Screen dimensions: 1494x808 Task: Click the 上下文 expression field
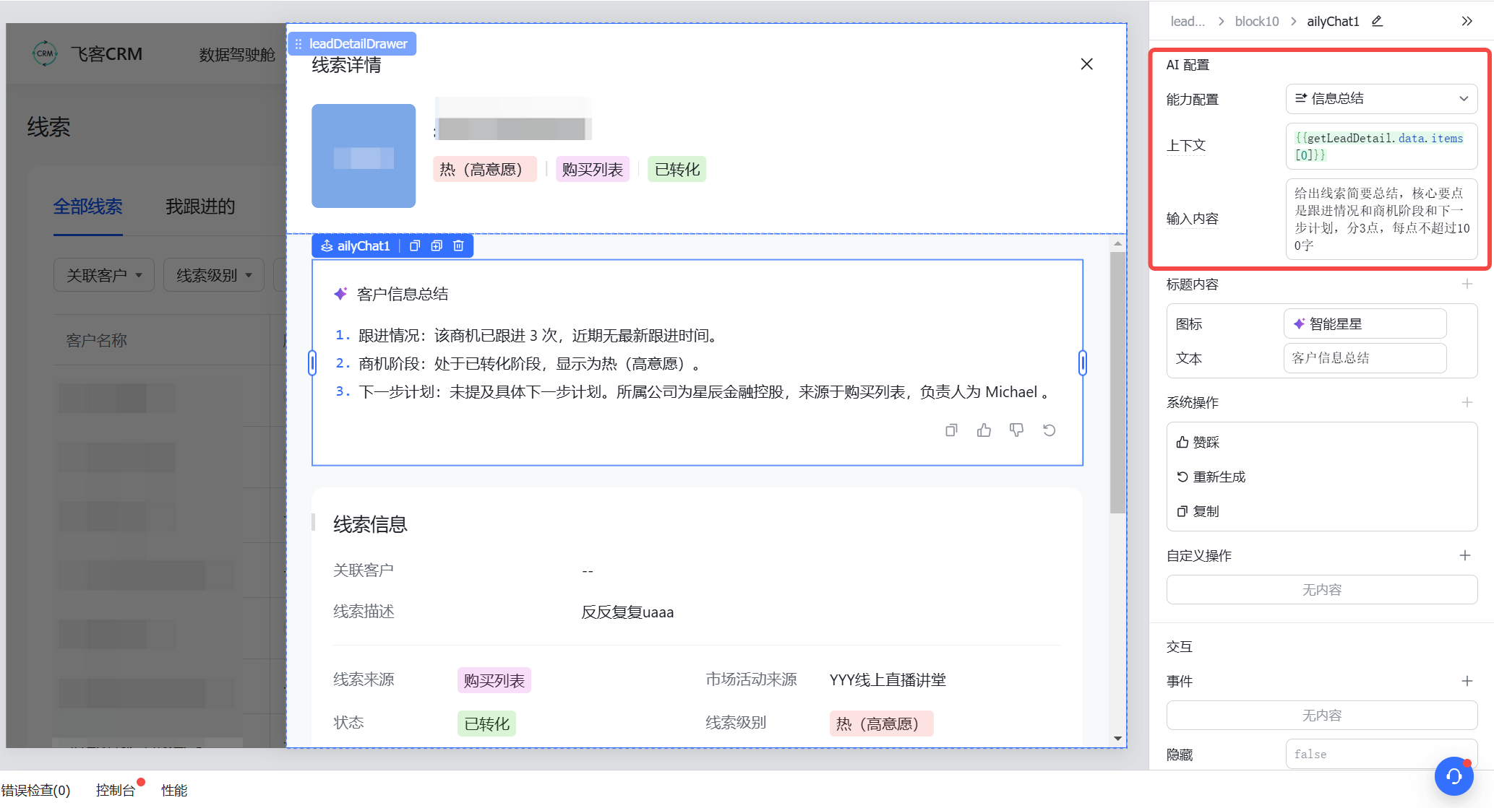click(x=1381, y=147)
